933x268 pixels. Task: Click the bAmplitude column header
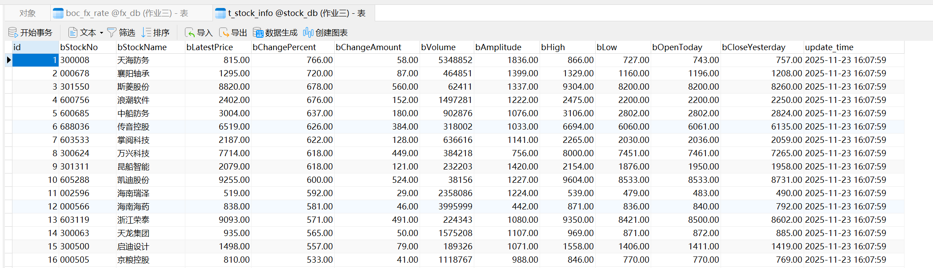point(507,47)
